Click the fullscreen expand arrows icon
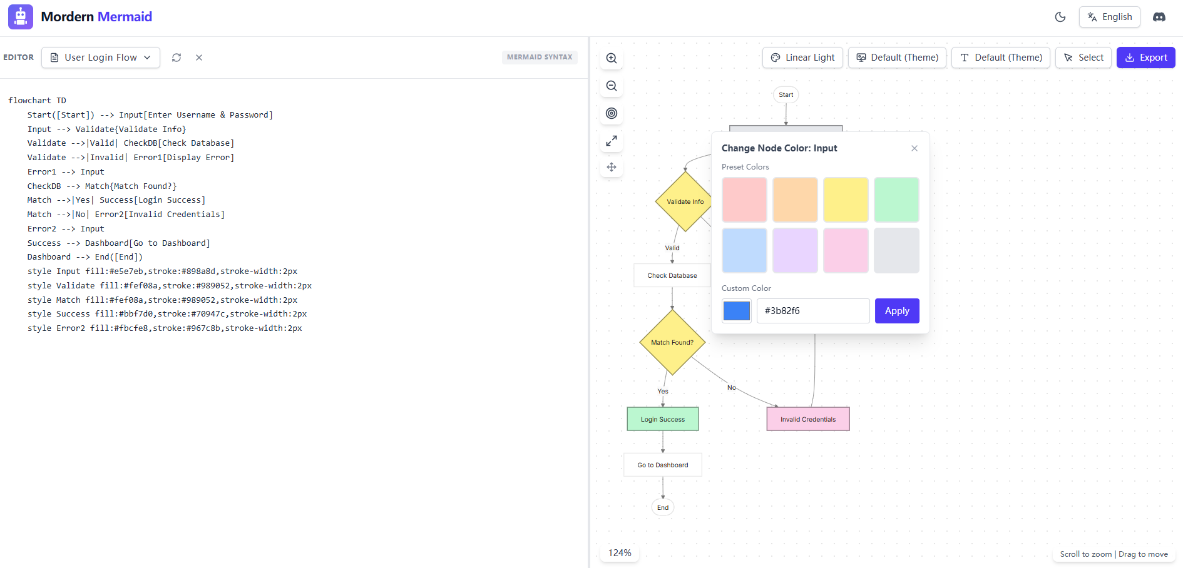1183x568 pixels. [x=612, y=141]
